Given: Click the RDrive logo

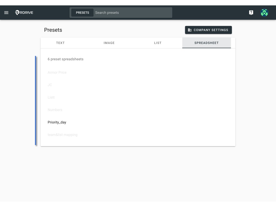Looking at the screenshot, I should pos(24,12).
